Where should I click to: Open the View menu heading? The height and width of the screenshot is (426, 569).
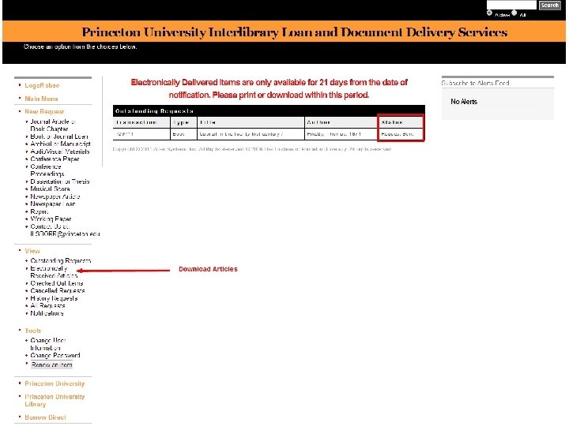click(32, 251)
